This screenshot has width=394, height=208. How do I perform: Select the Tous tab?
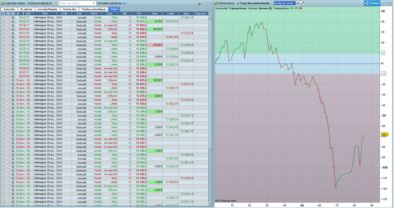tap(114, 9)
